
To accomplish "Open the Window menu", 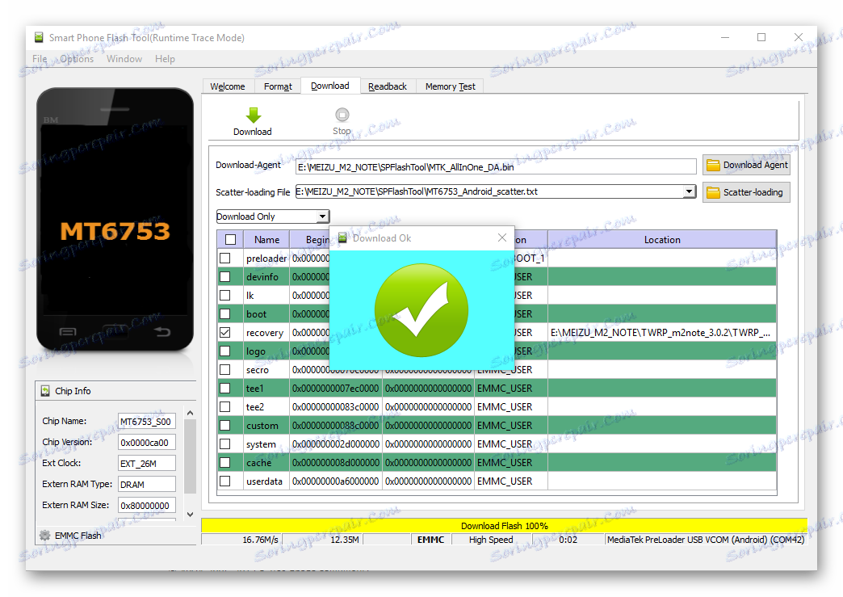I will tap(124, 59).
